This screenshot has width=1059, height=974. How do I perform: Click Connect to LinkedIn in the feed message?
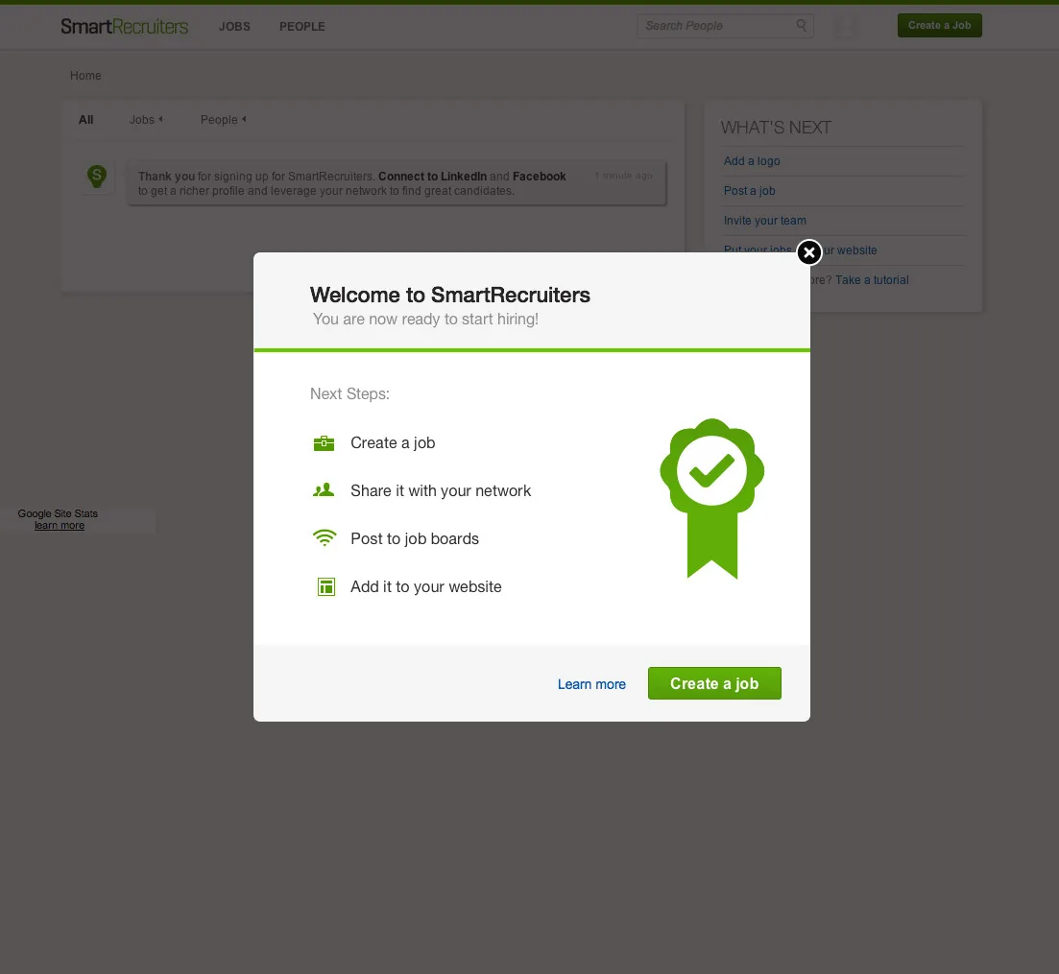(432, 177)
